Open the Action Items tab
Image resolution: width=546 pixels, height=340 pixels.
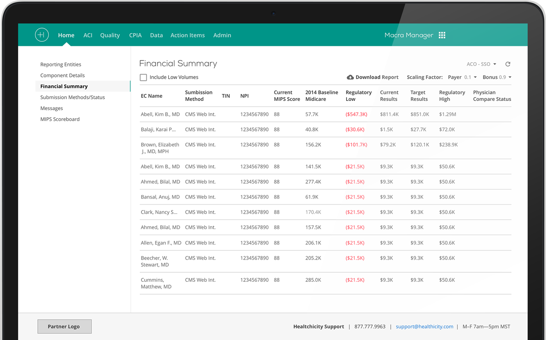click(x=187, y=35)
